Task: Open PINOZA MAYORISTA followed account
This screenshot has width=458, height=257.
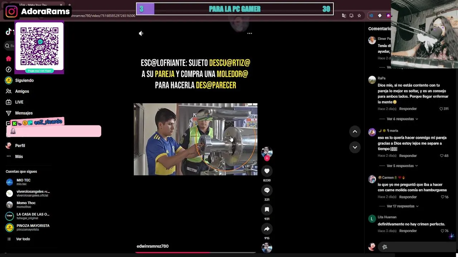Action: pos(28,227)
